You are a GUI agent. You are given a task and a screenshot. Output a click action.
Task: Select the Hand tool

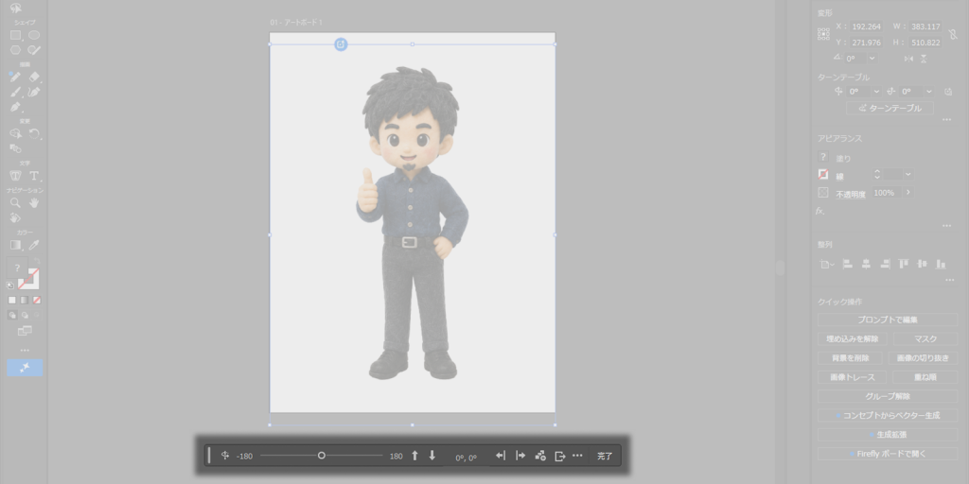pyautogui.click(x=34, y=202)
